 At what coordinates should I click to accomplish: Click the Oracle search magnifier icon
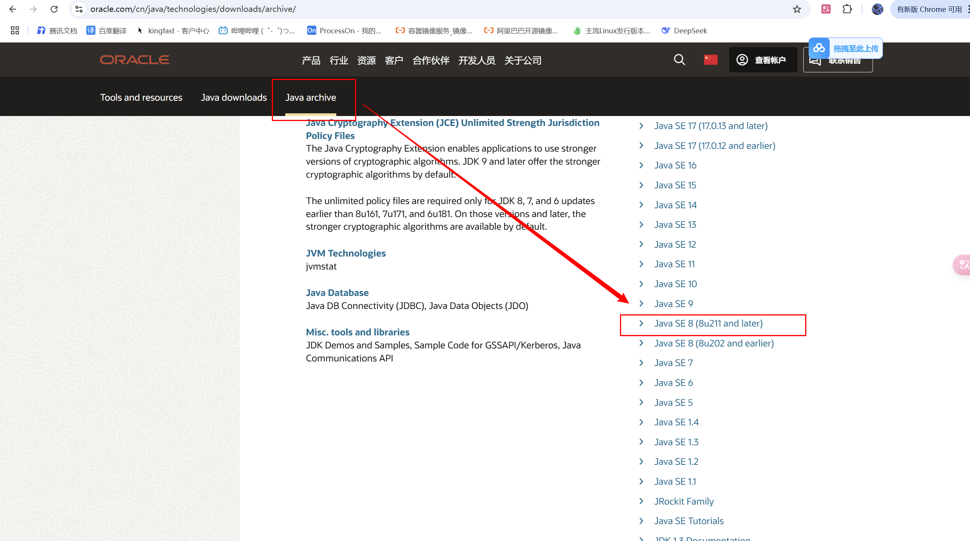click(x=679, y=60)
